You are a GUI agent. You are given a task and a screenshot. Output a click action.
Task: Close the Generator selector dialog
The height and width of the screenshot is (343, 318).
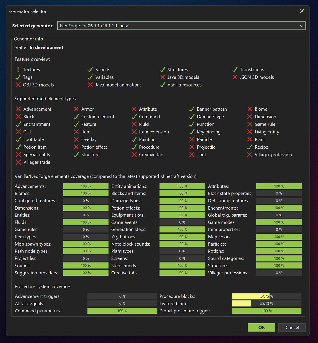point(302,11)
